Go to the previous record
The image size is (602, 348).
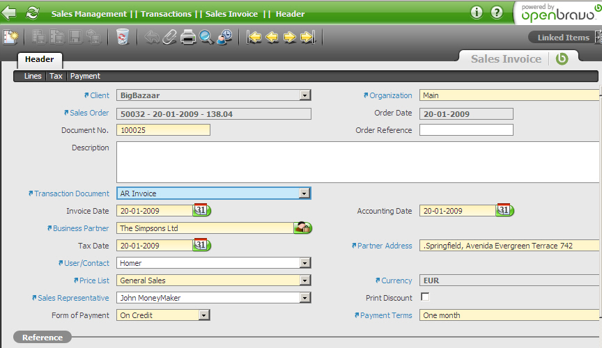click(272, 37)
